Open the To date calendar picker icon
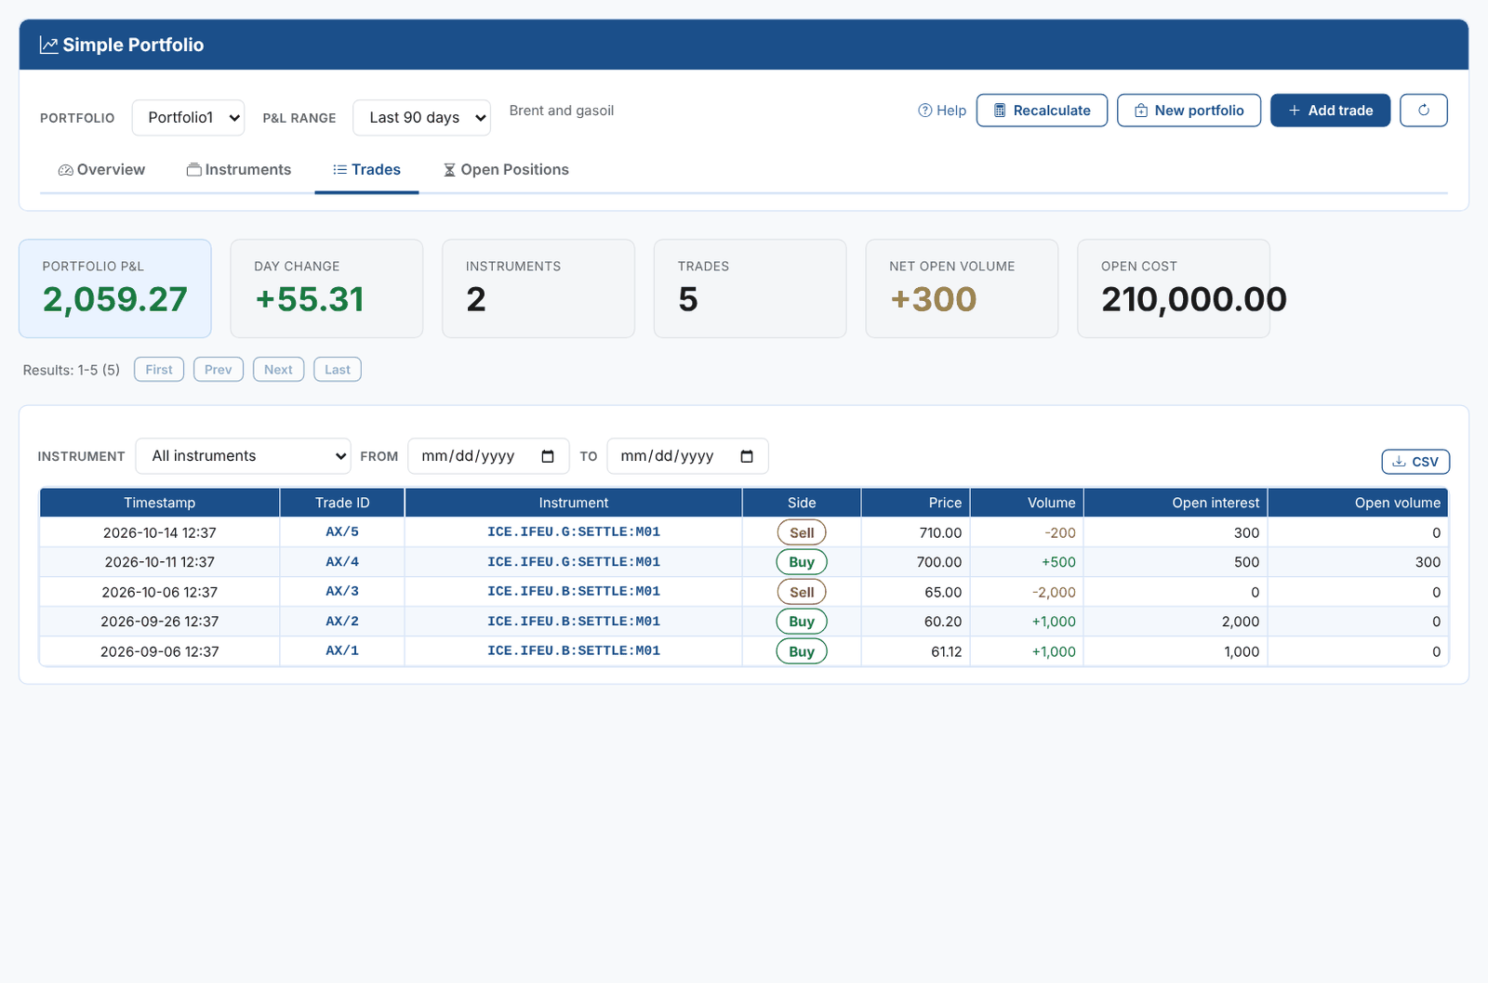This screenshot has height=983, width=1488. [747, 456]
